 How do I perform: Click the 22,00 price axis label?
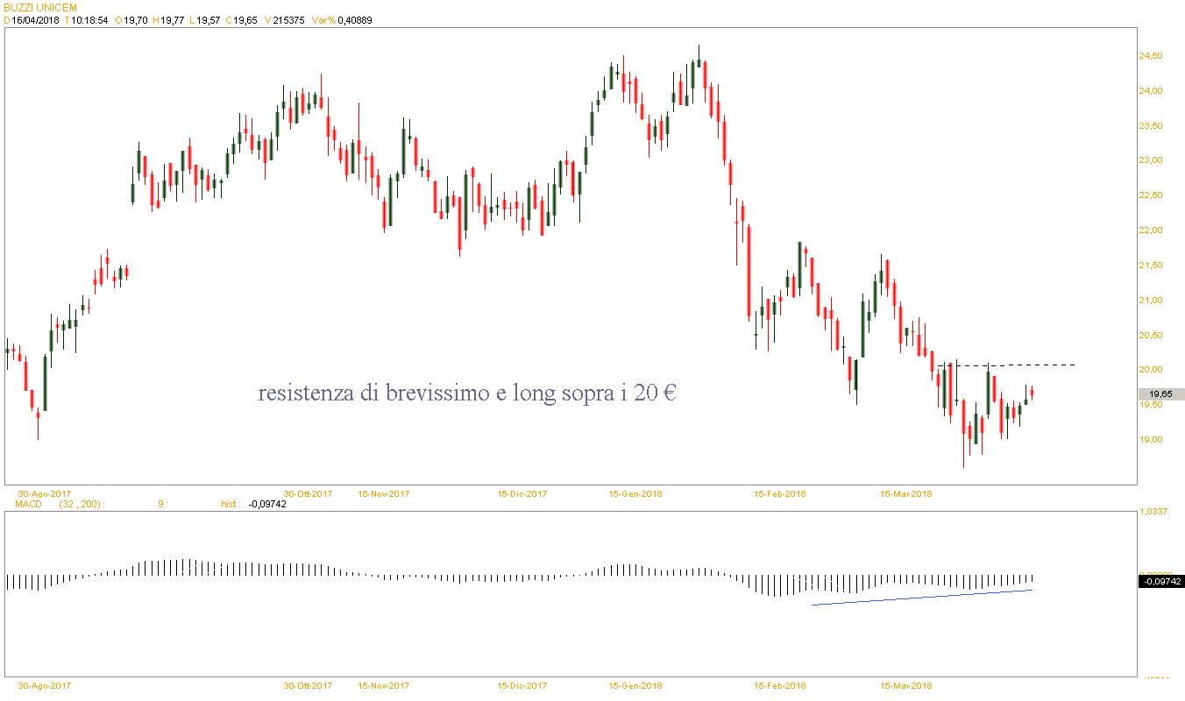click(x=1149, y=230)
